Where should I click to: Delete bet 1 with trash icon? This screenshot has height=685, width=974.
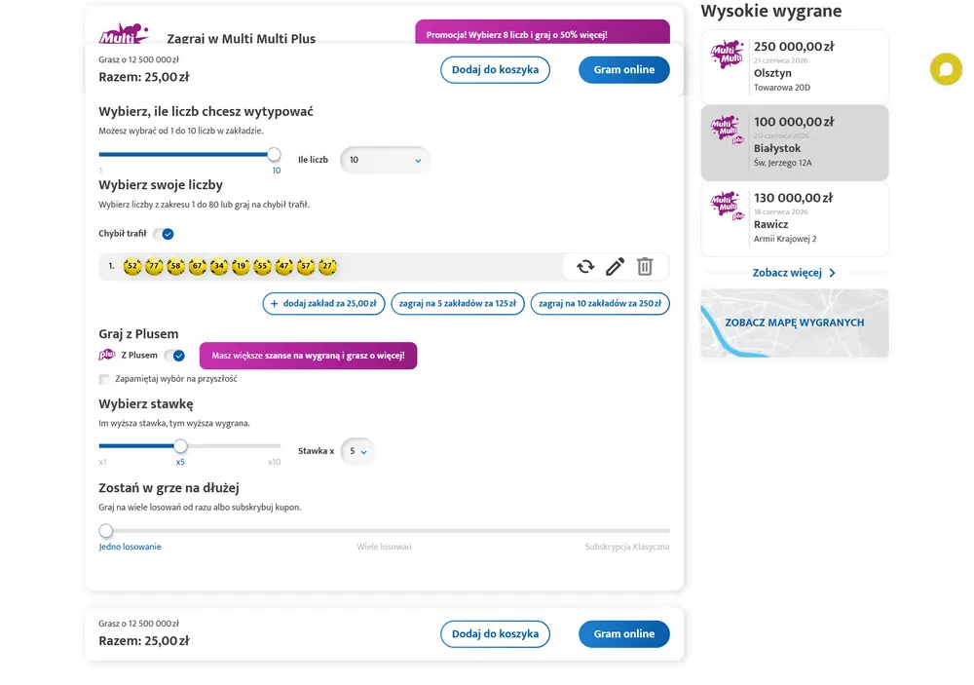pos(645,267)
